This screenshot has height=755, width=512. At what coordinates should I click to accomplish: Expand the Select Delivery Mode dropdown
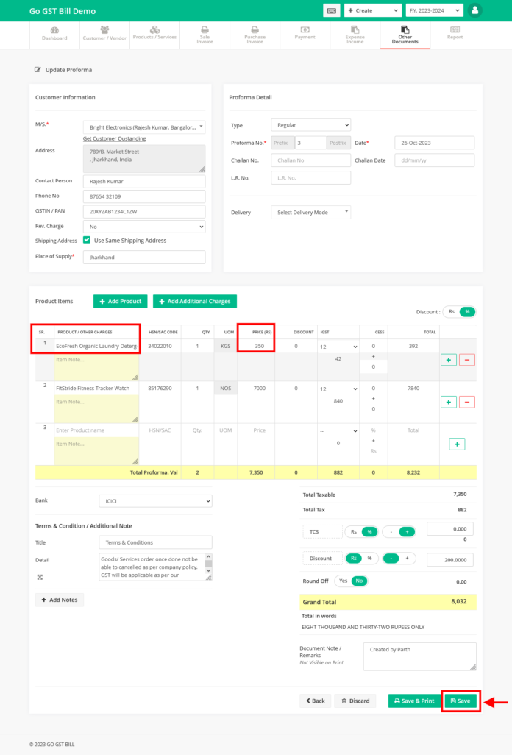click(310, 212)
